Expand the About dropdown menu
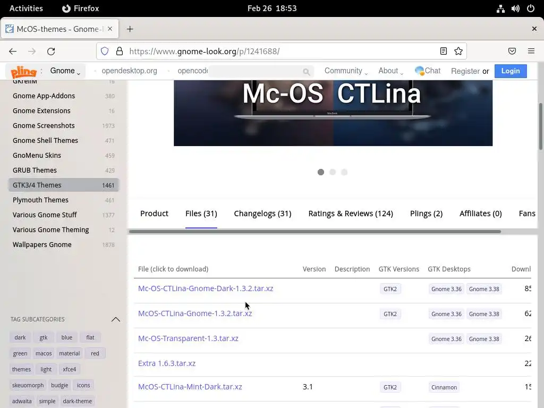The image size is (544, 408). click(x=390, y=71)
